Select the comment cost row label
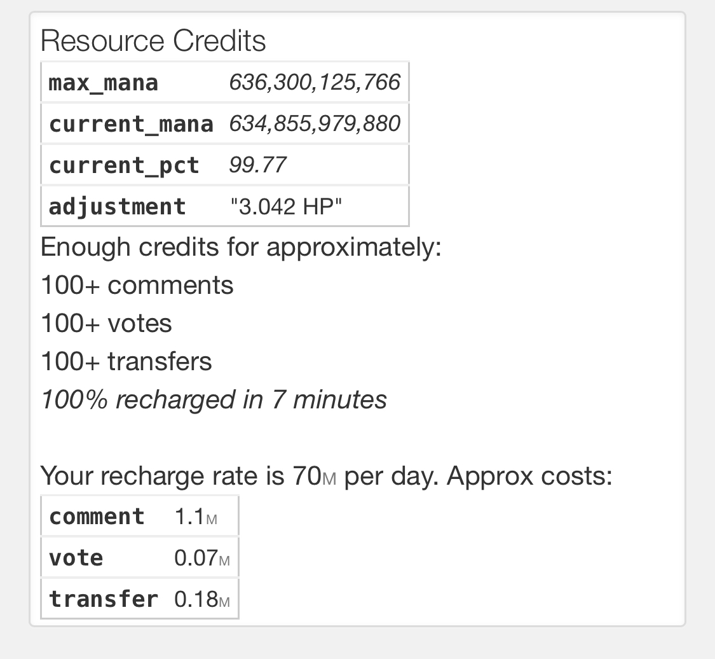This screenshot has height=659, width=715. [x=97, y=517]
